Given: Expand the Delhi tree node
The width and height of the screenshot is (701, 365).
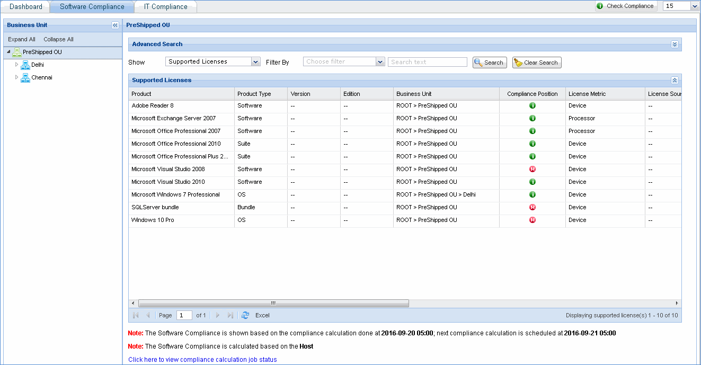Looking at the screenshot, I should tap(16, 65).
